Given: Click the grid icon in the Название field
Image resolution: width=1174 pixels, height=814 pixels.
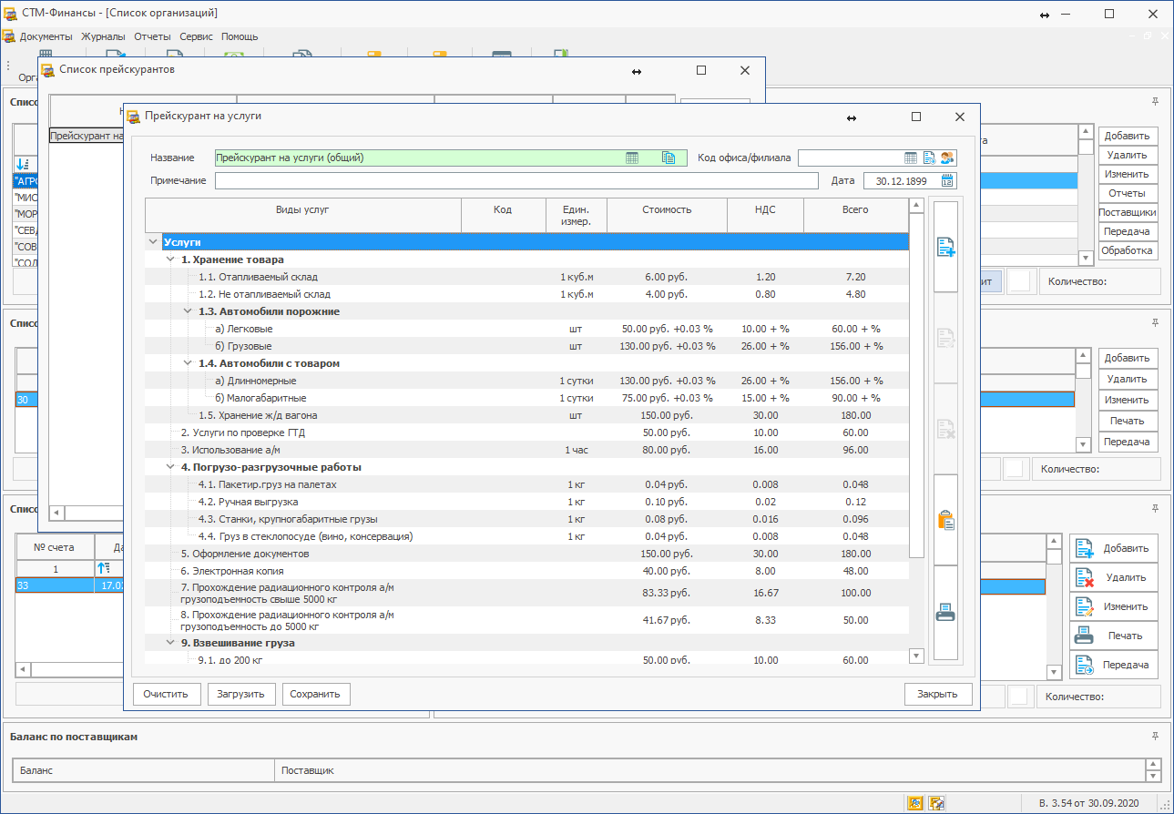Looking at the screenshot, I should tap(632, 158).
